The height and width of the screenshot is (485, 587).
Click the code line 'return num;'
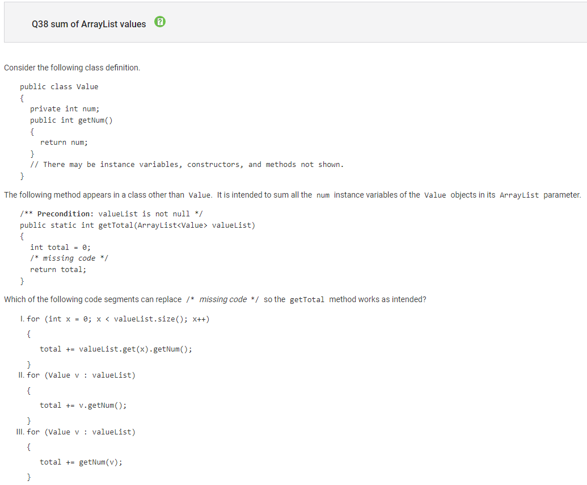point(64,143)
